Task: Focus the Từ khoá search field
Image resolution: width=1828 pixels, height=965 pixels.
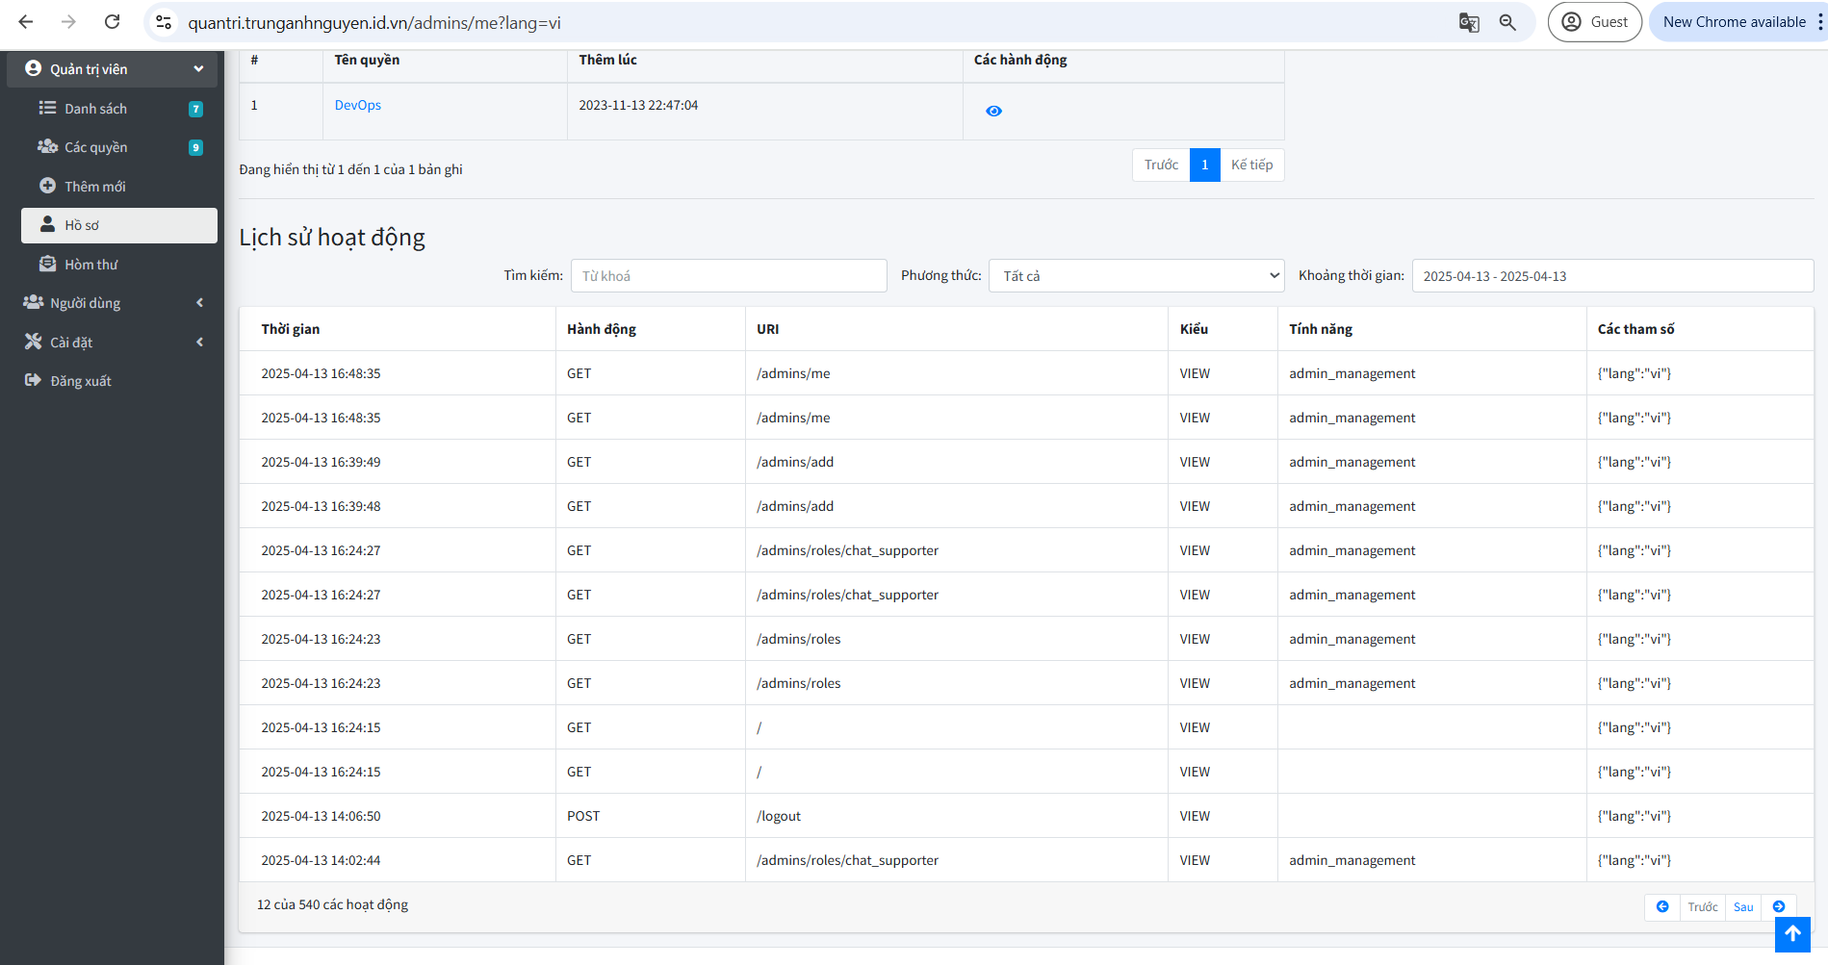Action: [x=729, y=276]
